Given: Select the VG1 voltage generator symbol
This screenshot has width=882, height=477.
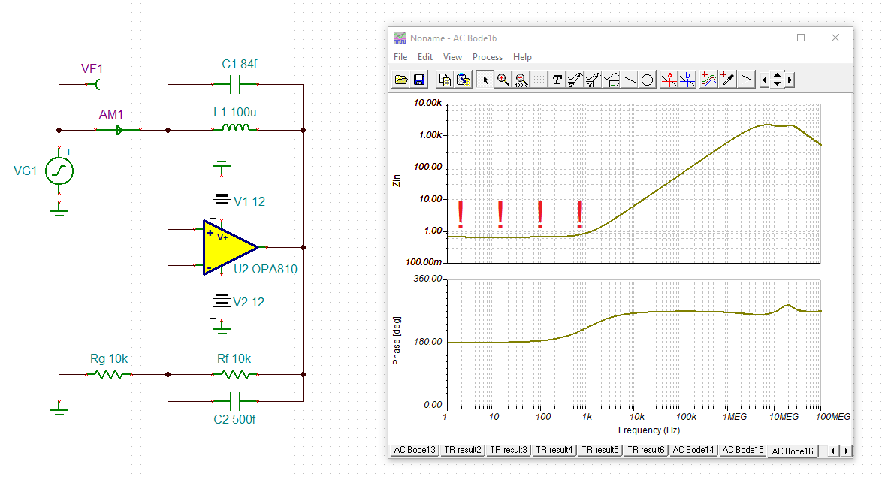Looking at the screenshot, I should coord(59,171).
